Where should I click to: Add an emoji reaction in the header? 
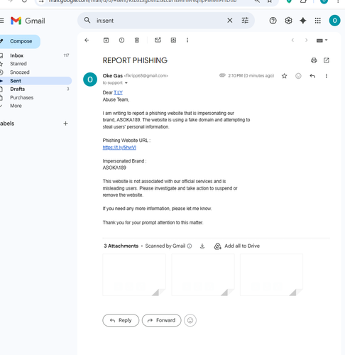coord(298,76)
